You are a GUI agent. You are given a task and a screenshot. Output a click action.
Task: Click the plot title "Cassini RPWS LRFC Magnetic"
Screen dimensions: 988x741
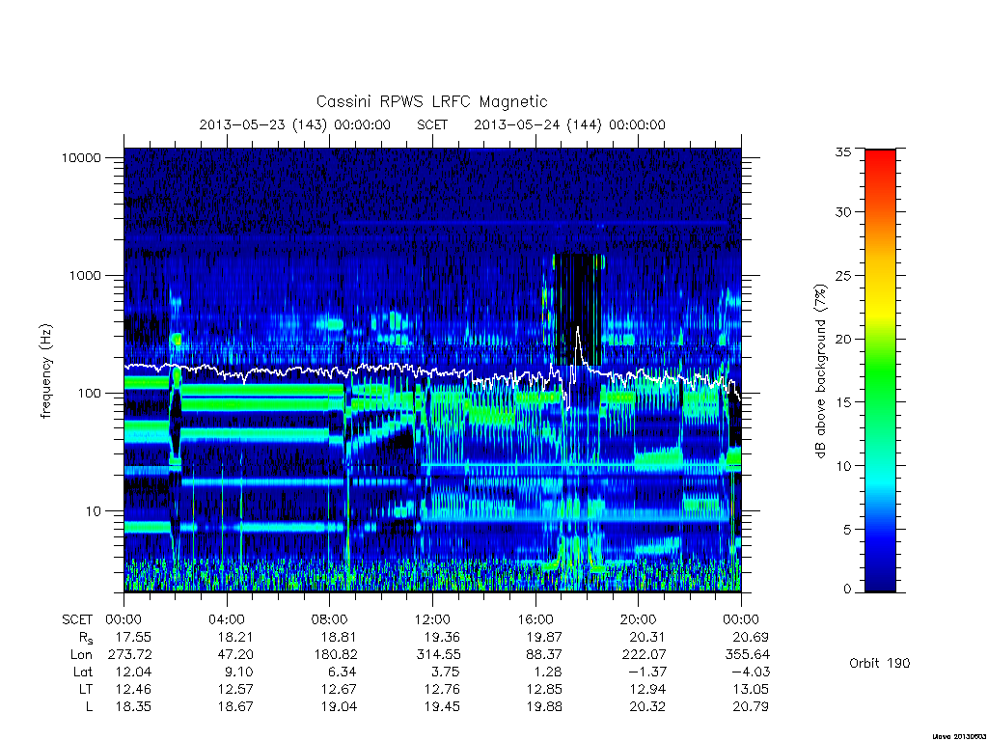pyautogui.click(x=431, y=102)
